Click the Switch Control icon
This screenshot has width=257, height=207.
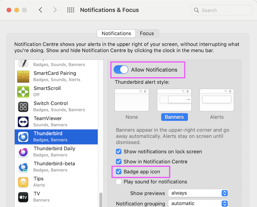point(23,107)
